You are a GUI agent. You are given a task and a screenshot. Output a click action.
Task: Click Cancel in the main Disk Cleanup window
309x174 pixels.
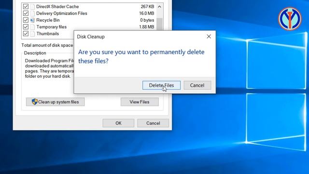(x=153, y=123)
